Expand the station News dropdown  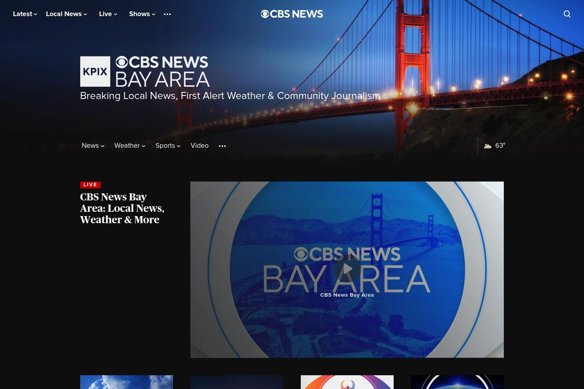pyautogui.click(x=93, y=146)
